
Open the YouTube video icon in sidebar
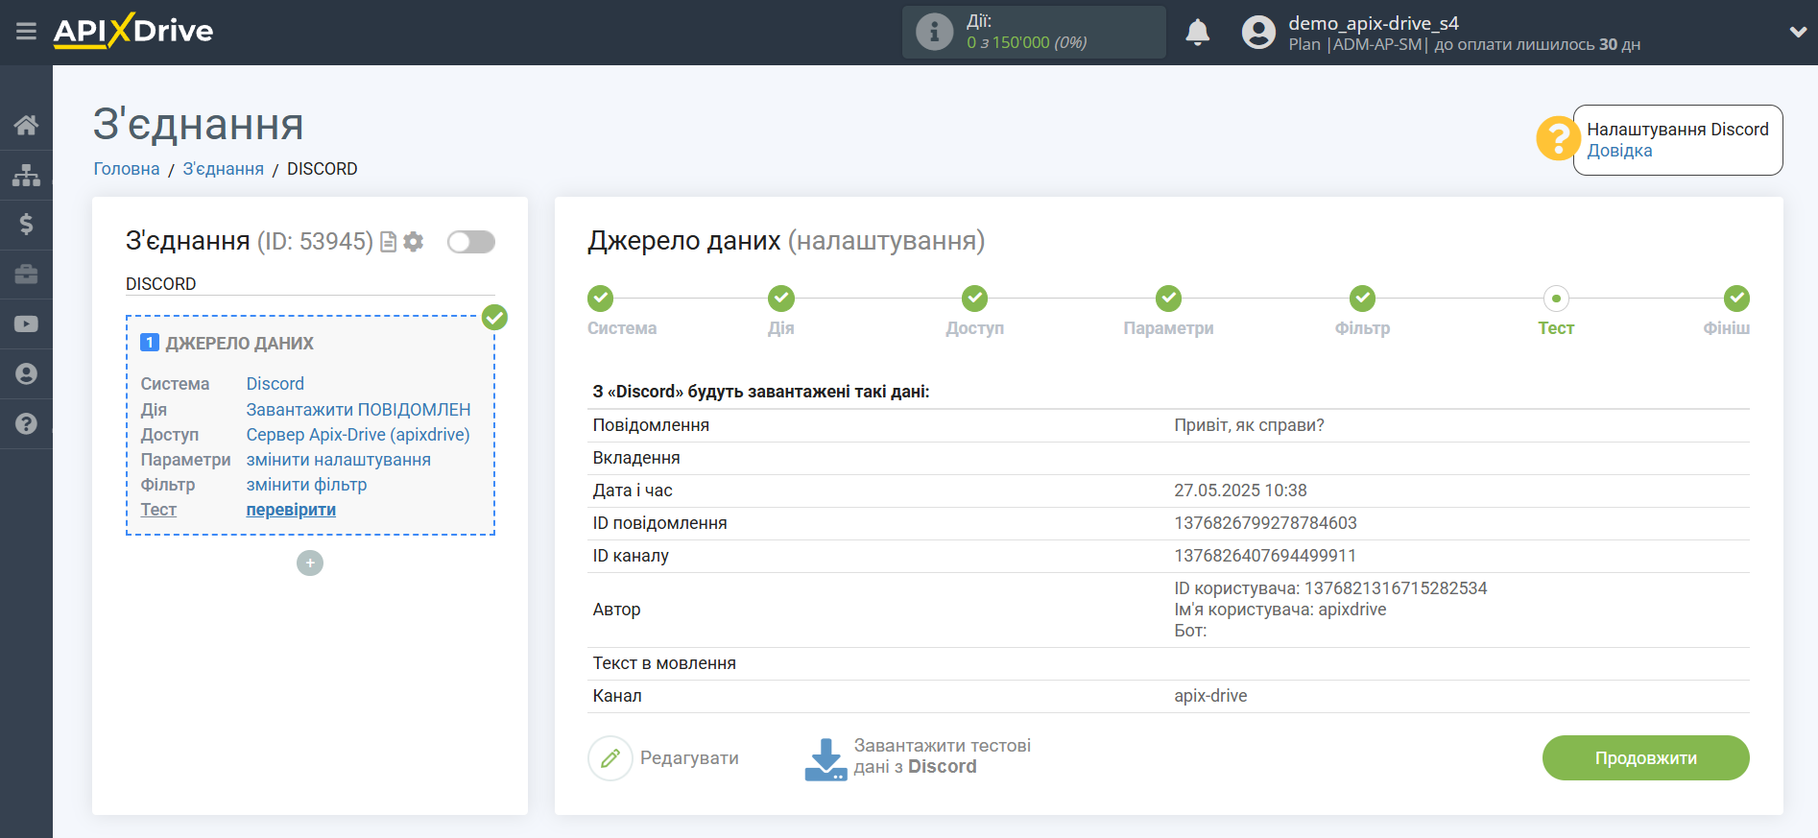tap(26, 324)
